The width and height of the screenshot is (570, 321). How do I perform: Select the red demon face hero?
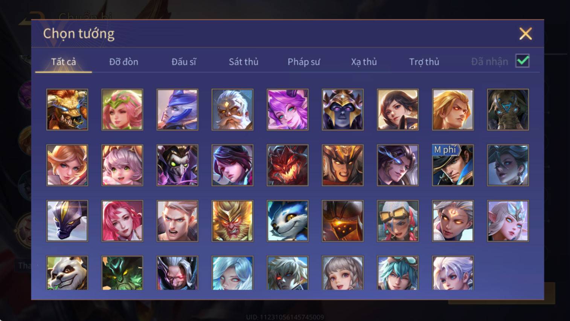pyautogui.click(x=287, y=165)
